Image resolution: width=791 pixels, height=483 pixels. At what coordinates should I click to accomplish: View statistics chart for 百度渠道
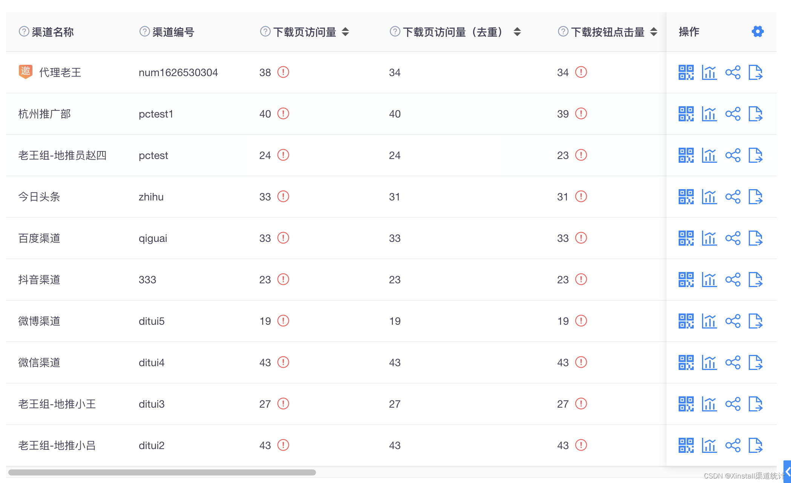(x=709, y=238)
